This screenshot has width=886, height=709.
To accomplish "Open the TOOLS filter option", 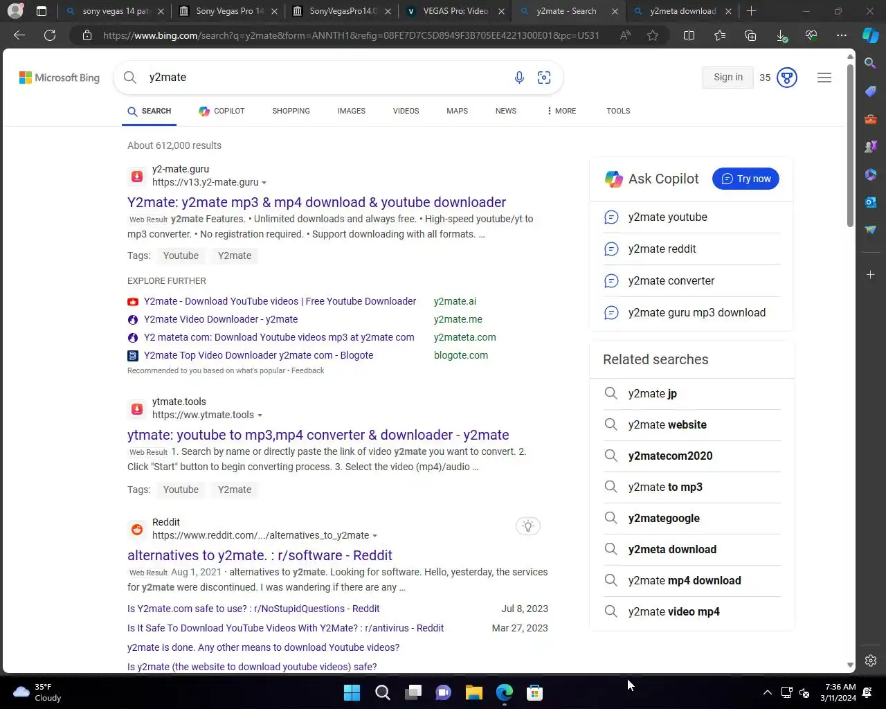I will [x=618, y=111].
